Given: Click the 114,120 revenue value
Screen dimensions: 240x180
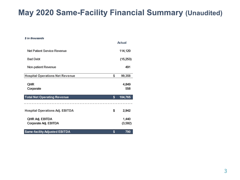Looking at the screenshot, I should [125, 51].
